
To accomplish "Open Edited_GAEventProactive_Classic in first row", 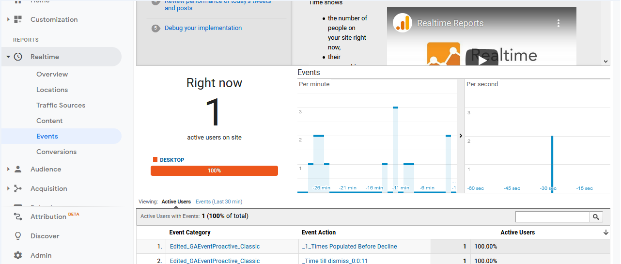I will click(x=215, y=247).
